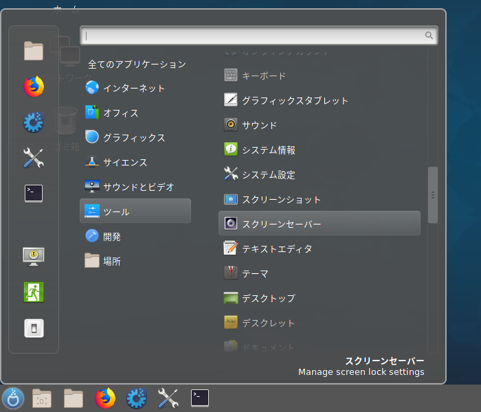Open system settings from the bottom panel
This screenshot has width=481, height=412.
(168, 398)
